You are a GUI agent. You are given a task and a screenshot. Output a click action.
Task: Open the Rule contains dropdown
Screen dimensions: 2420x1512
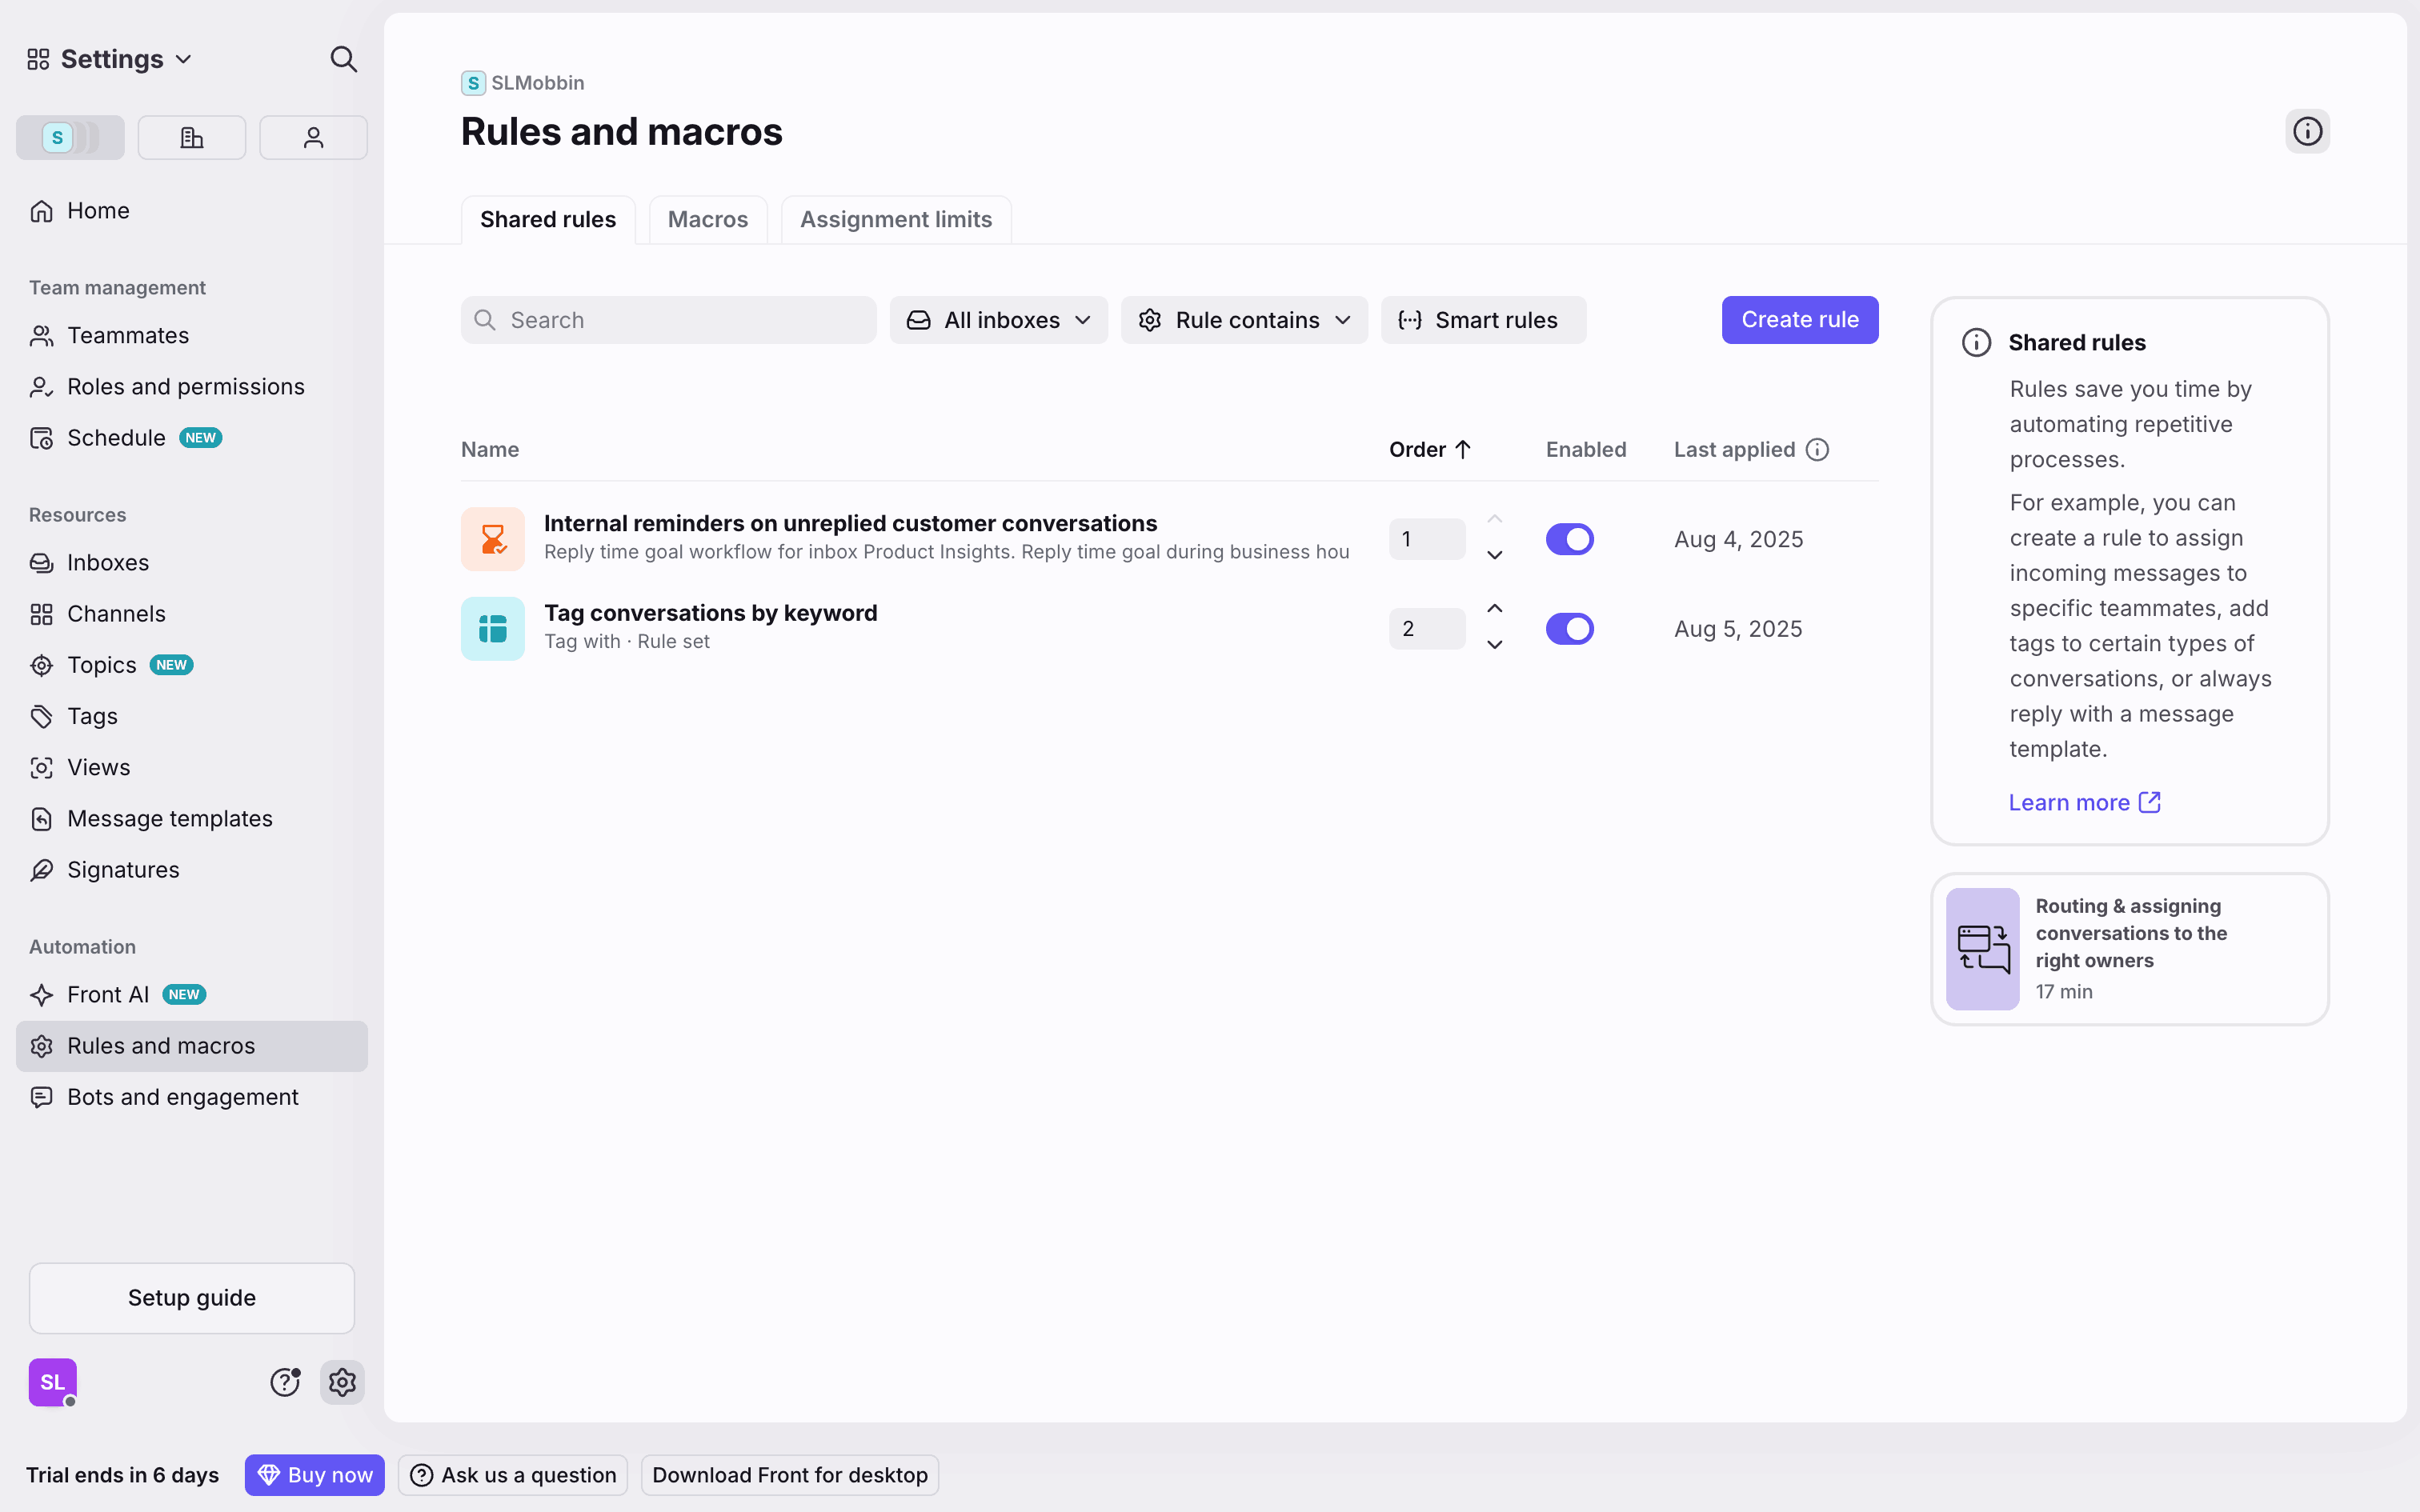pyautogui.click(x=1244, y=320)
